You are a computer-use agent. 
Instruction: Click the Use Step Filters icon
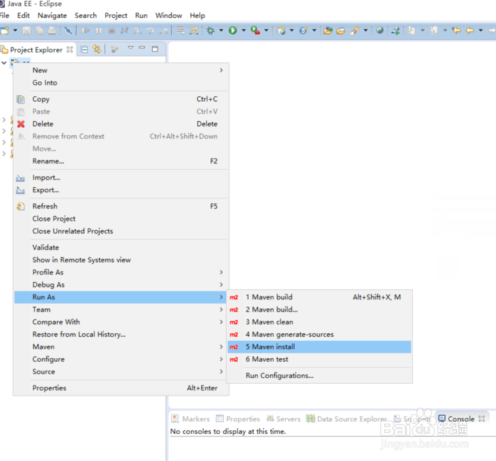(x=194, y=31)
